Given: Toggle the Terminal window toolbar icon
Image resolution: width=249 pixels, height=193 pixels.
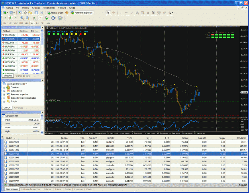Looking at the screenshot, I should point(36,13).
